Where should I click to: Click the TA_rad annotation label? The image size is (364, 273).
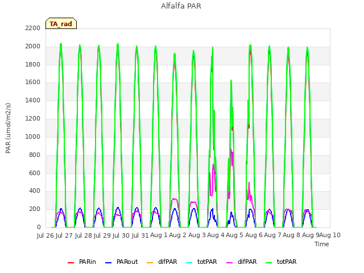(x=61, y=23)
